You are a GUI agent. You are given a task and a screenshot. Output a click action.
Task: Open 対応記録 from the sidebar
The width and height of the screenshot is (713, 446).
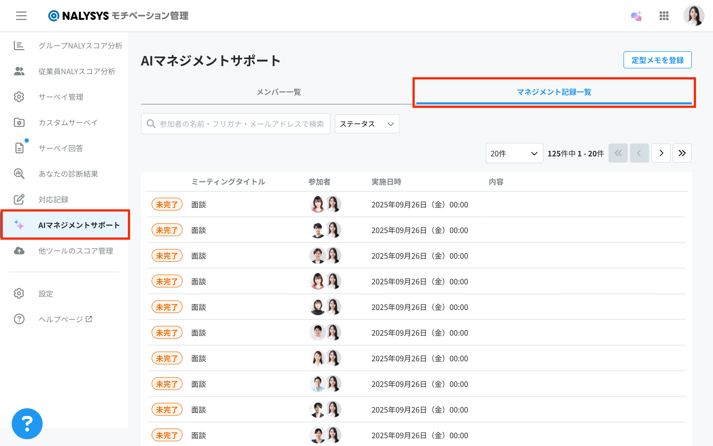(53, 200)
